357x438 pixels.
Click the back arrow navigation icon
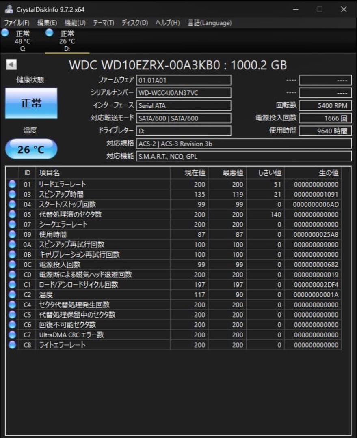pyautogui.click(x=11, y=64)
